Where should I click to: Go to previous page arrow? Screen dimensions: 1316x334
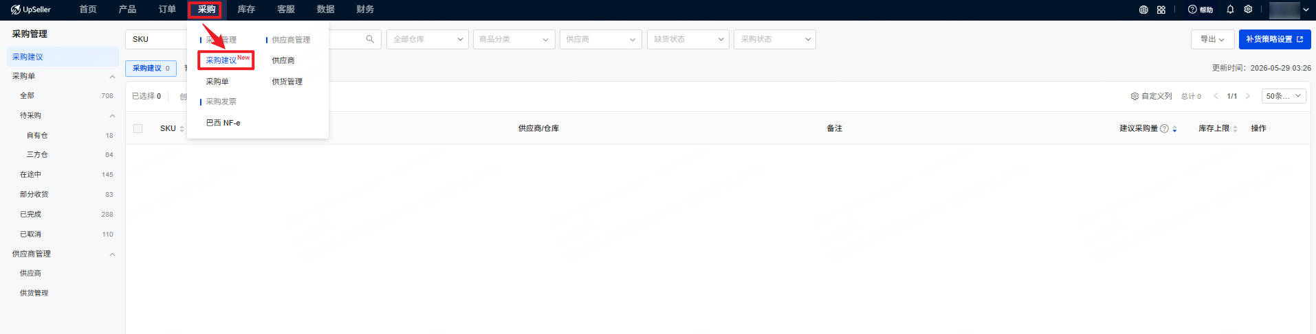point(1216,96)
